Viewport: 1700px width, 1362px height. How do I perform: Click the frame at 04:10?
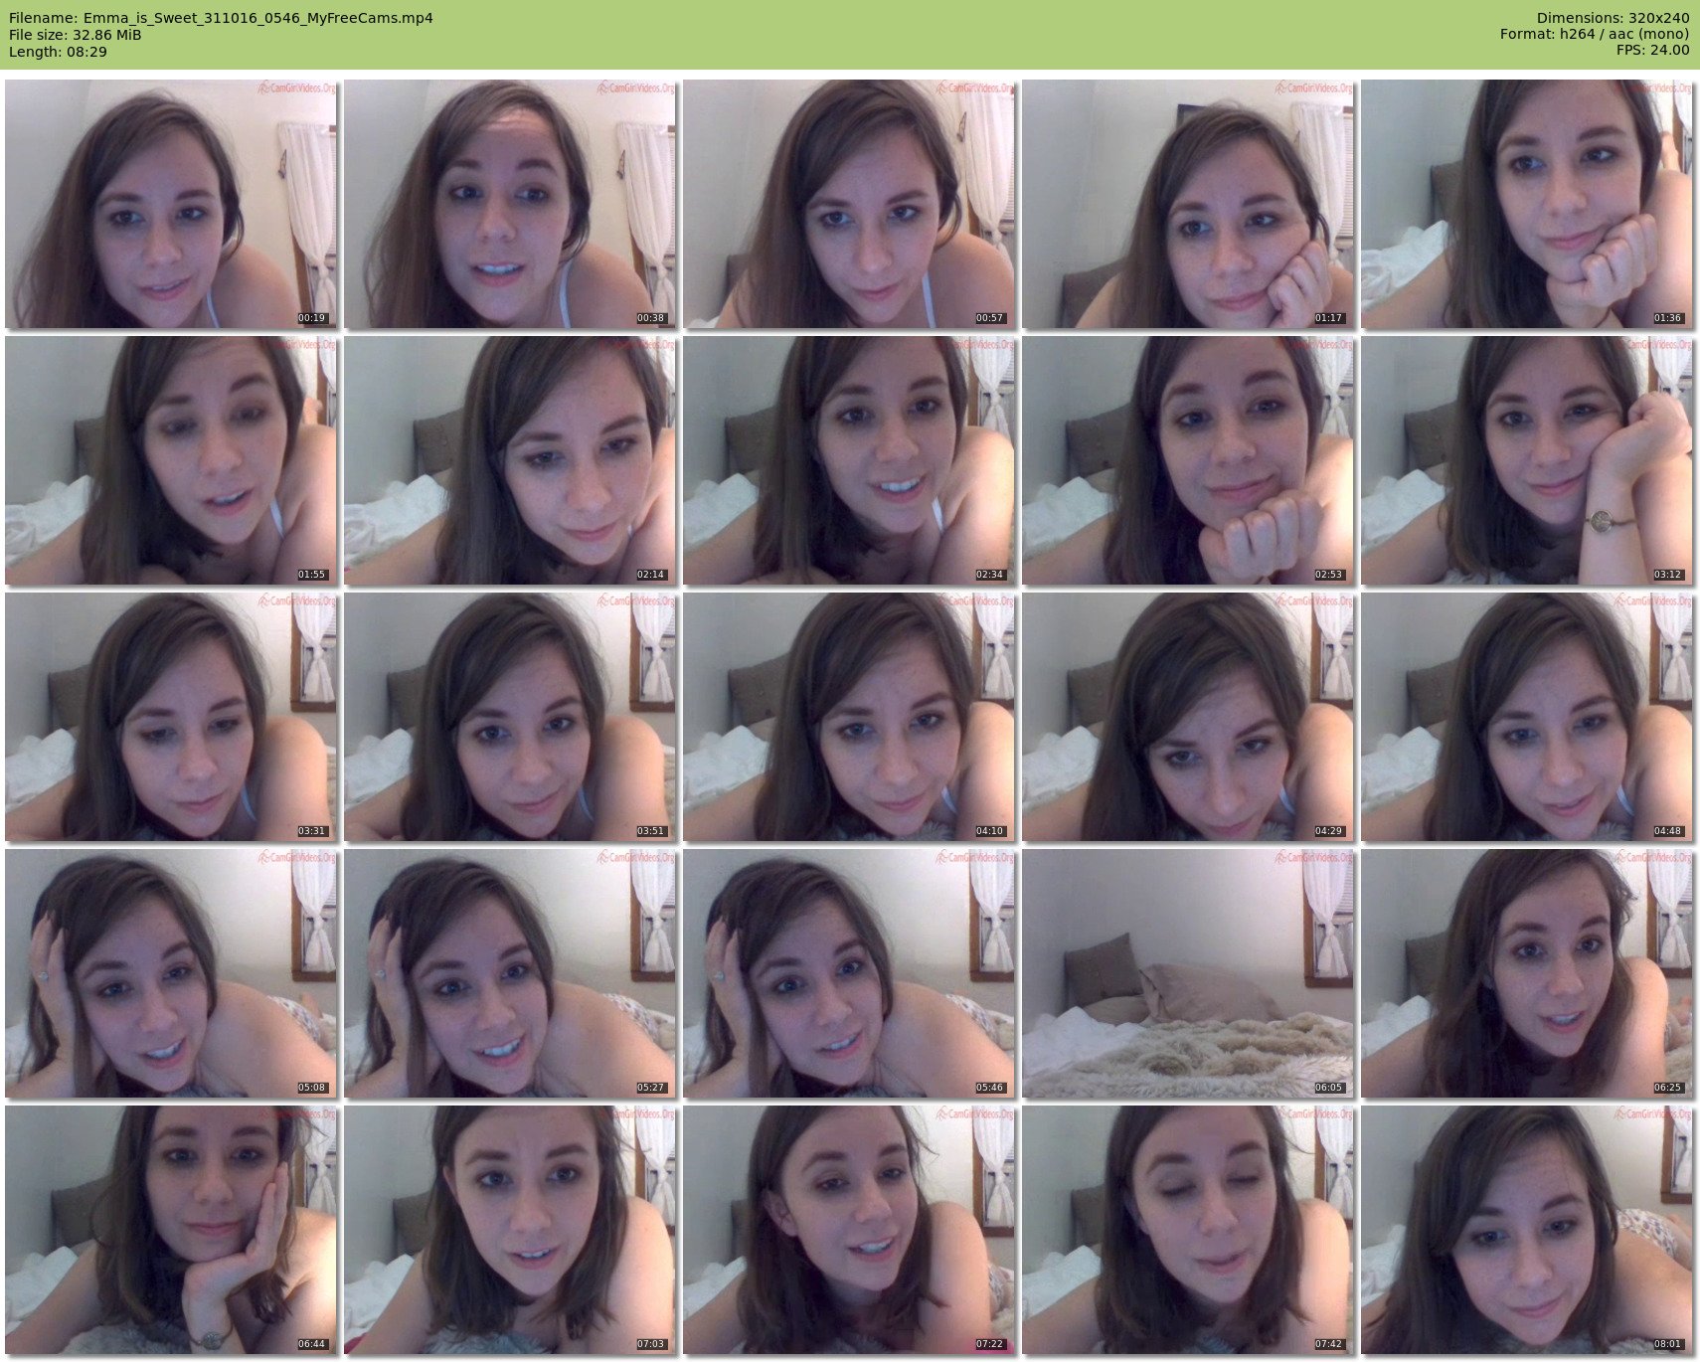849,717
